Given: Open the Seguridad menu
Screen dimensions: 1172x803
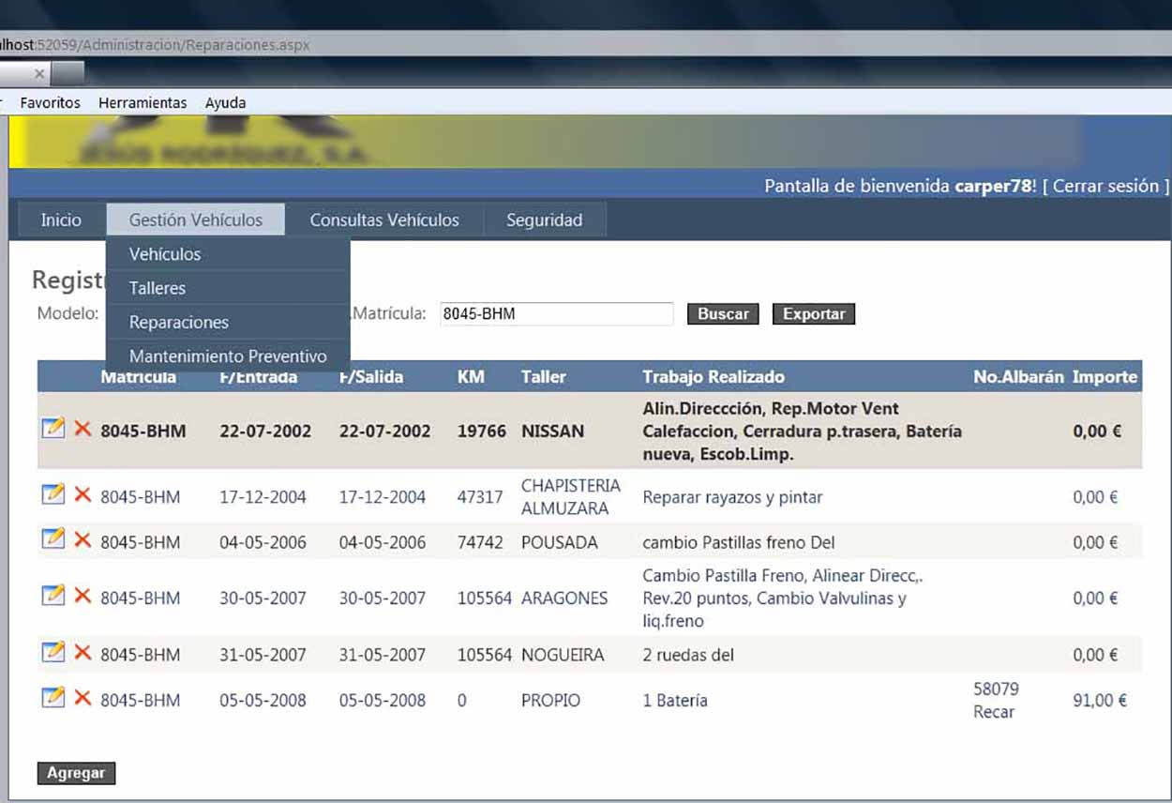Looking at the screenshot, I should (544, 220).
